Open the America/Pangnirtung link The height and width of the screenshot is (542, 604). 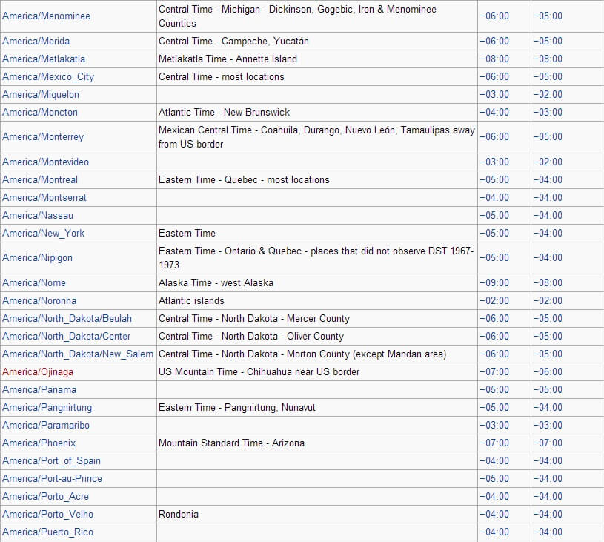tap(47, 408)
